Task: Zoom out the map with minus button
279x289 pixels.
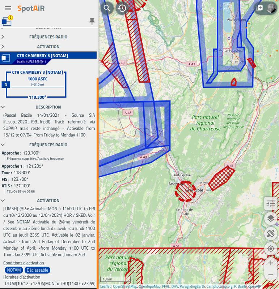Action: (271, 275)
